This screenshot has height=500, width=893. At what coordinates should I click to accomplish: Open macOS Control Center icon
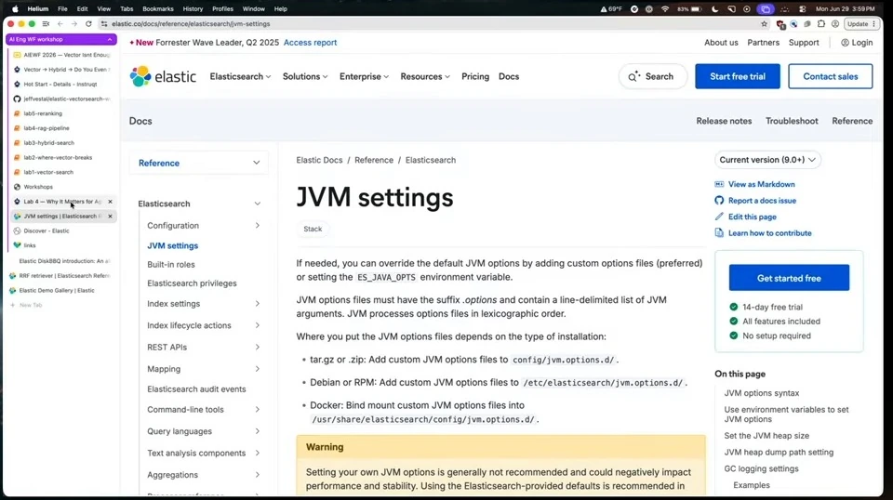point(802,9)
